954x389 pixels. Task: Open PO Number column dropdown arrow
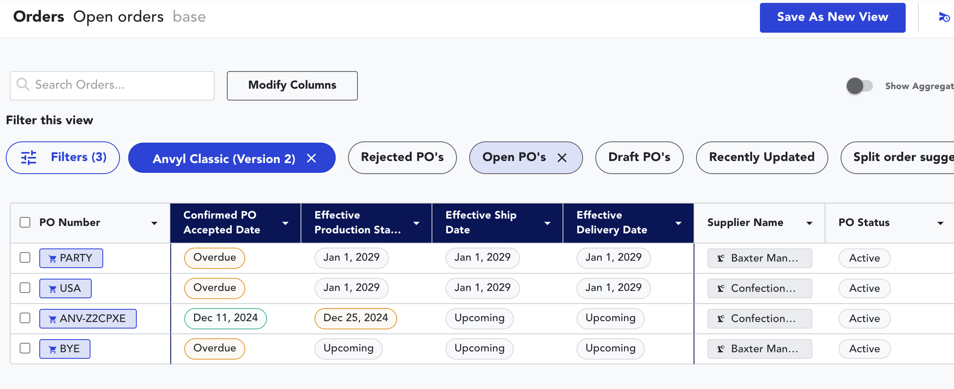tap(154, 223)
